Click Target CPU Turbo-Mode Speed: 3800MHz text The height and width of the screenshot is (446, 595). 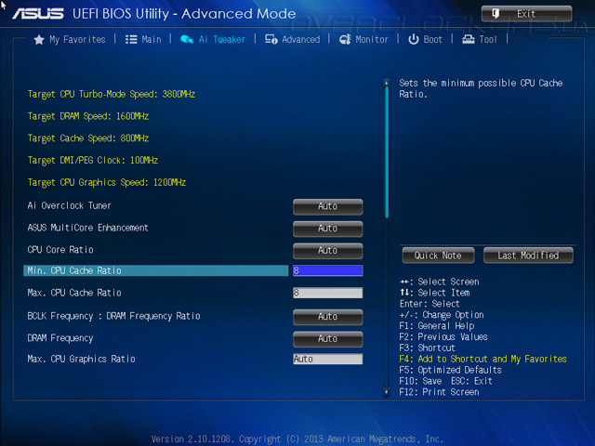(112, 95)
